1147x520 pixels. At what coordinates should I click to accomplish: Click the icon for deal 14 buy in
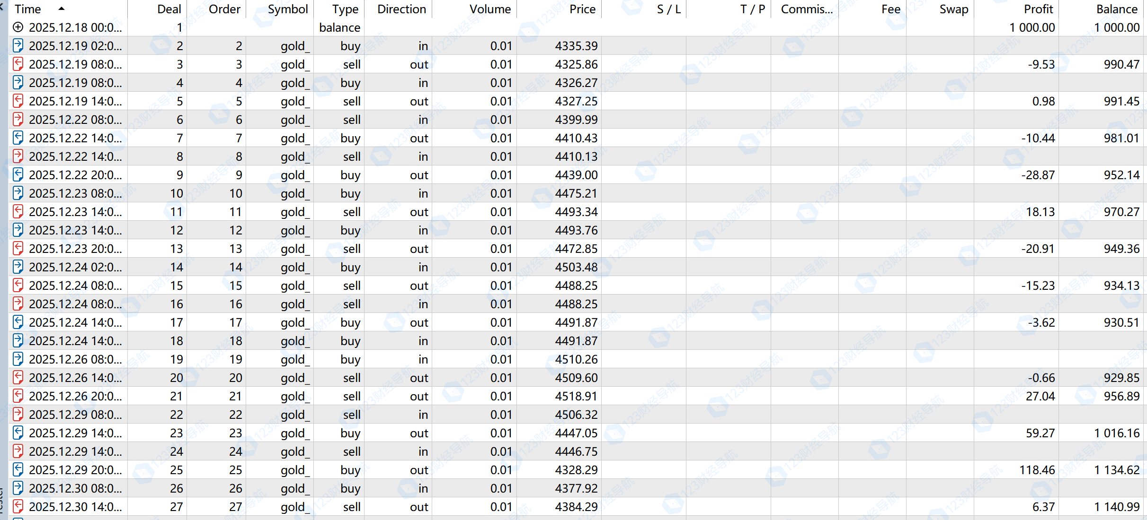coord(18,267)
